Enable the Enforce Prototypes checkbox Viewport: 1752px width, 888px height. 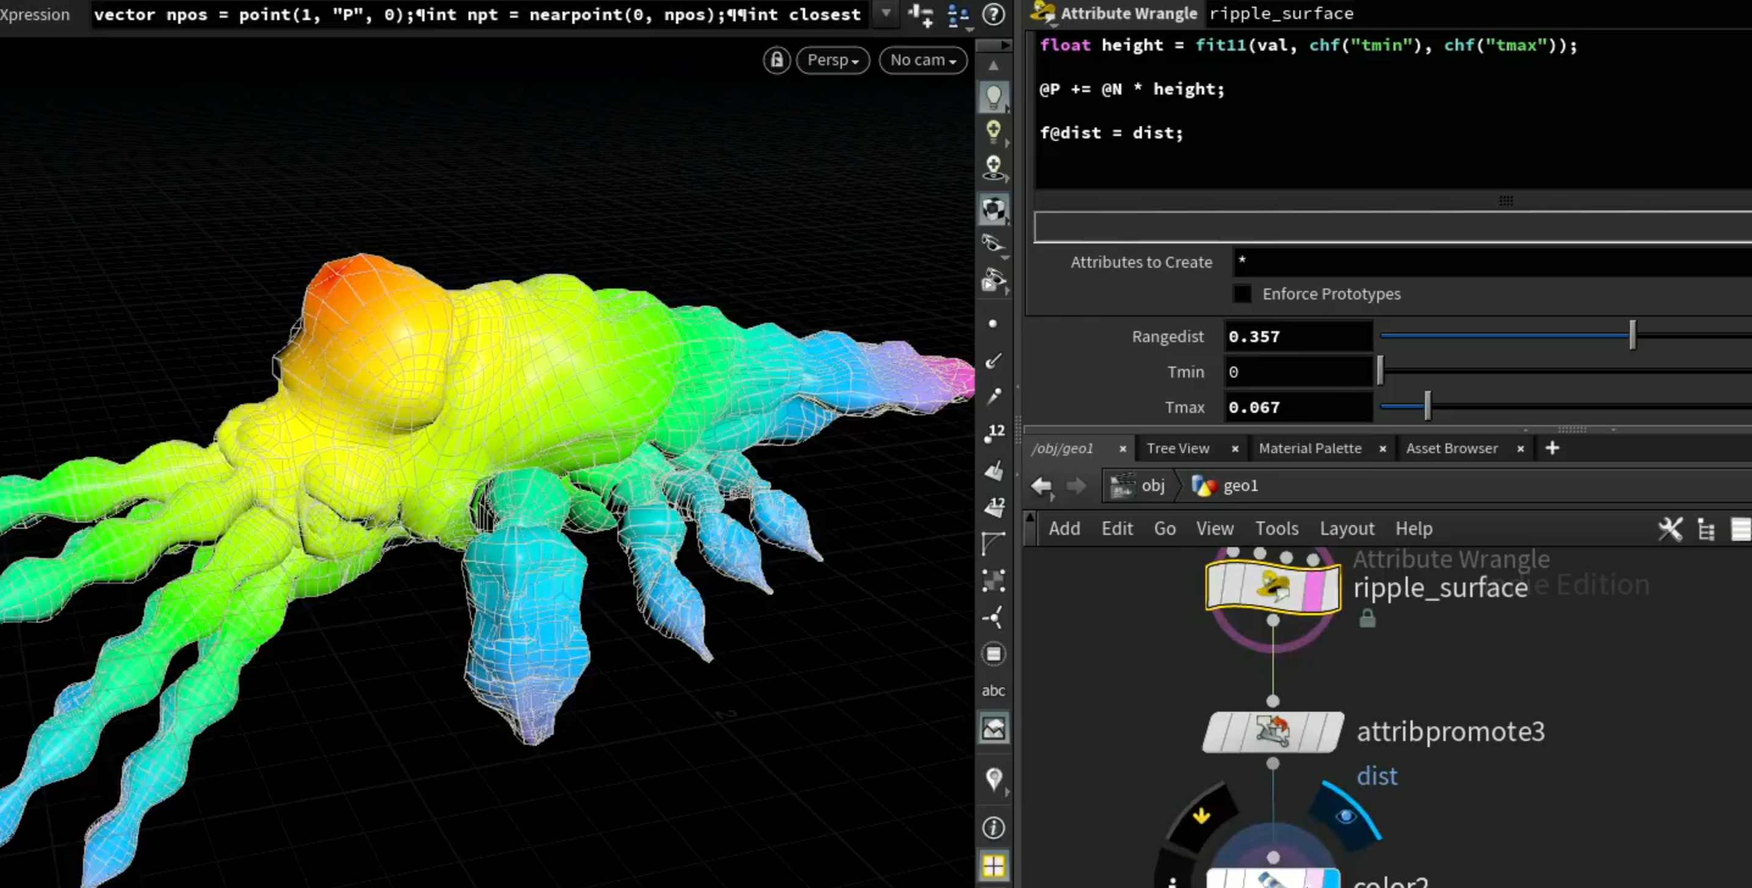[1243, 294]
